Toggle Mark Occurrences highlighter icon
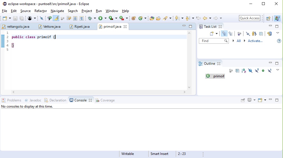This screenshot has width=283, height=158. point(56,18)
